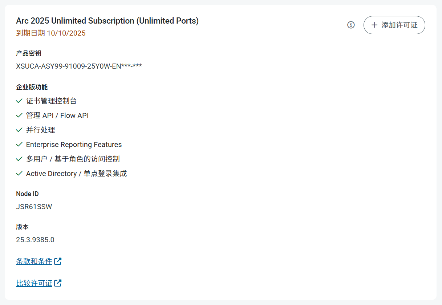Open the 条款和条件 link
Image resolution: width=442 pixels, height=305 pixels.
(34, 261)
